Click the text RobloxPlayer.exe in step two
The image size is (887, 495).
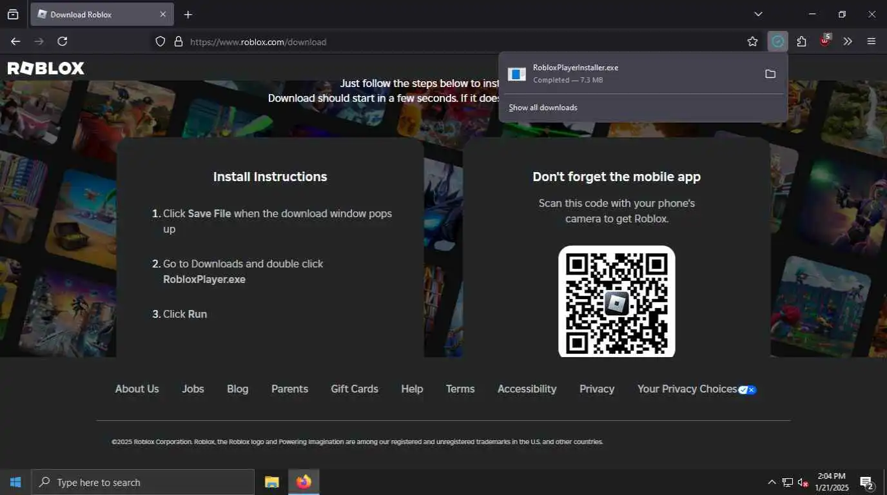pos(204,280)
